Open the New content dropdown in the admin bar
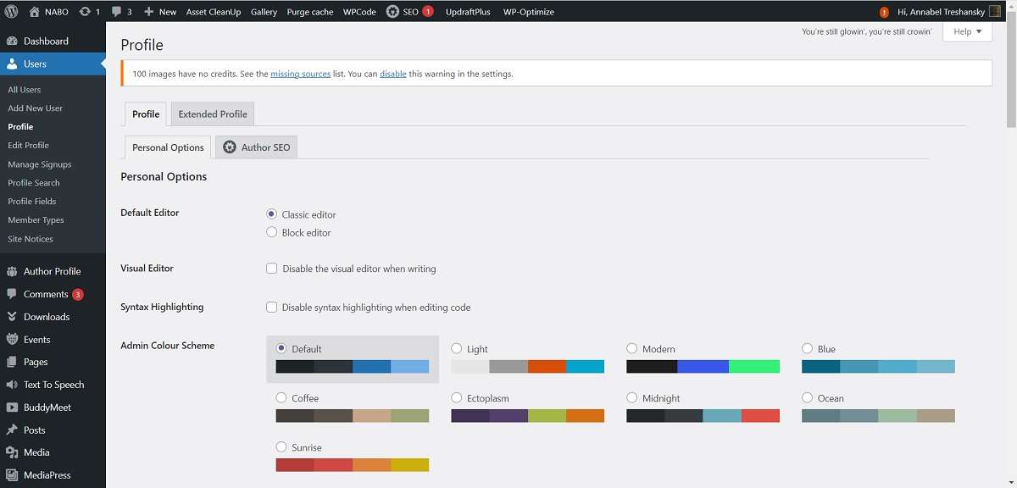The width and height of the screenshot is (1017, 488). point(160,12)
